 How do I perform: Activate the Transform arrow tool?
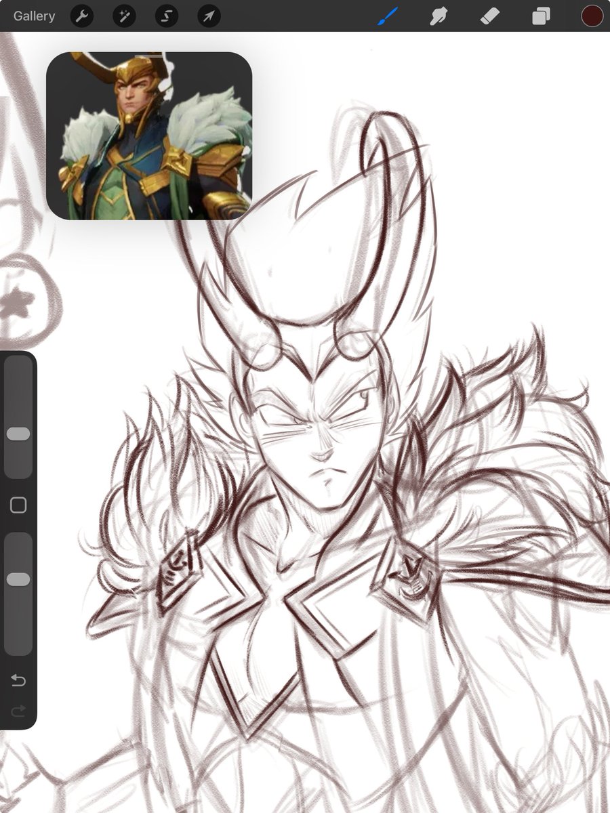pos(209,16)
